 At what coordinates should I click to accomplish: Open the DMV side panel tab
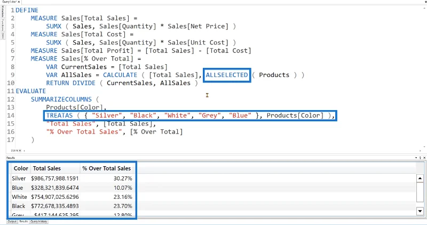[x=3, y=36]
